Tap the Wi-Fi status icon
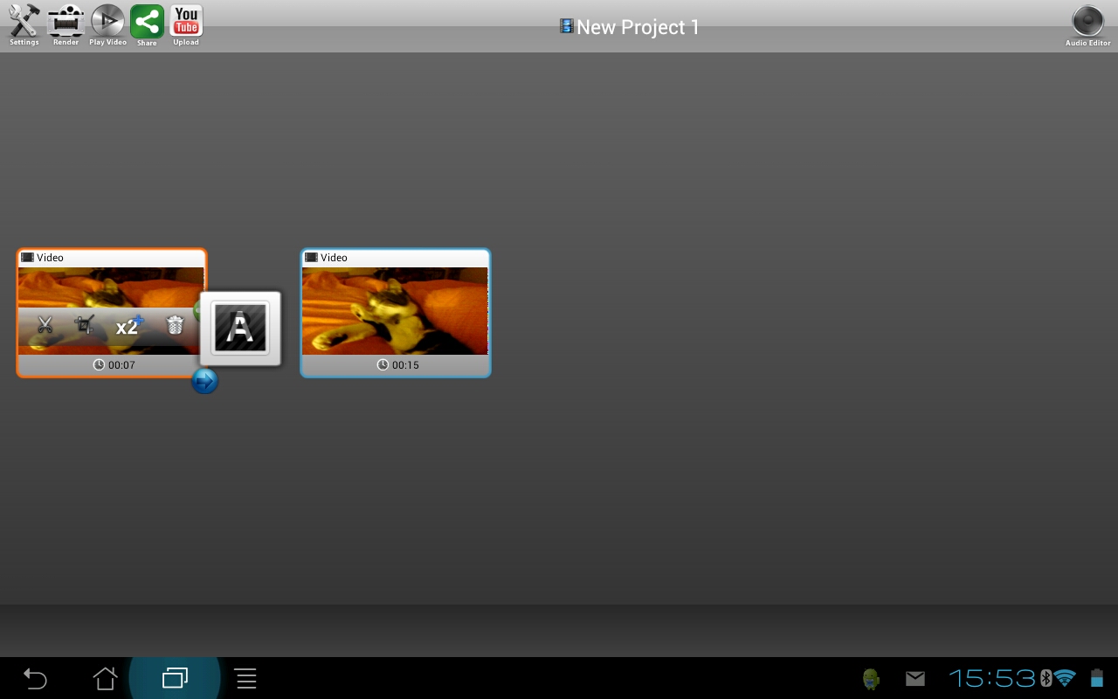The image size is (1118, 699). pyautogui.click(x=1065, y=678)
